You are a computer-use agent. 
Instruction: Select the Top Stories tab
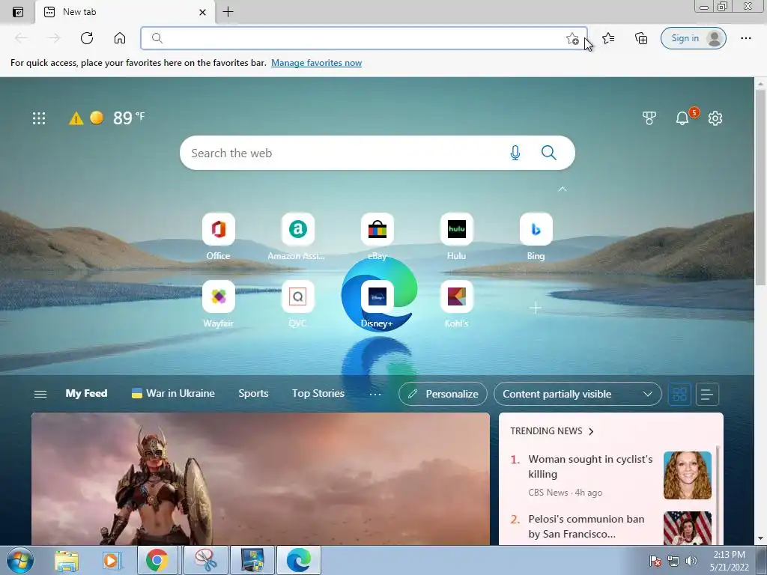pos(318,394)
